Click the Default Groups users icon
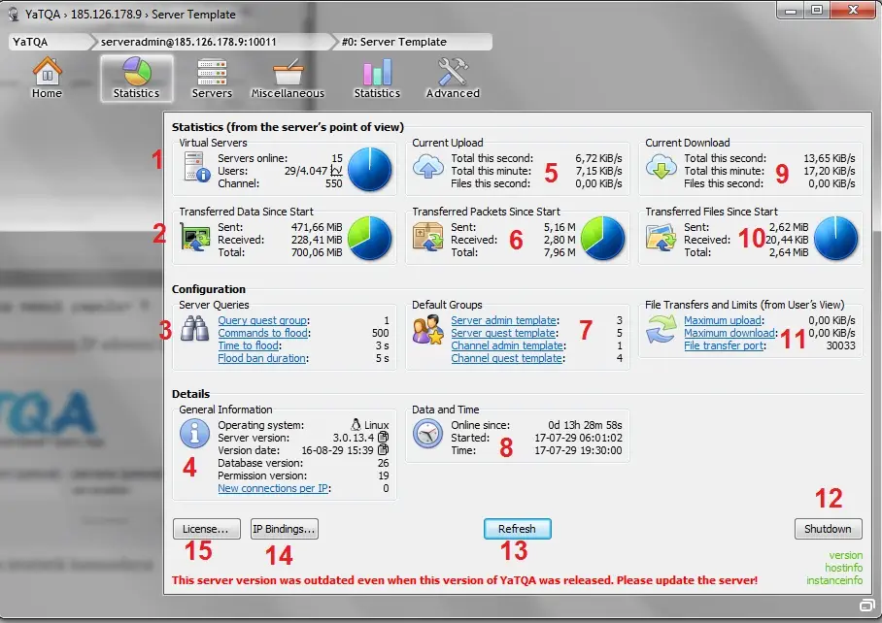Image resolution: width=882 pixels, height=623 pixels. 428,329
